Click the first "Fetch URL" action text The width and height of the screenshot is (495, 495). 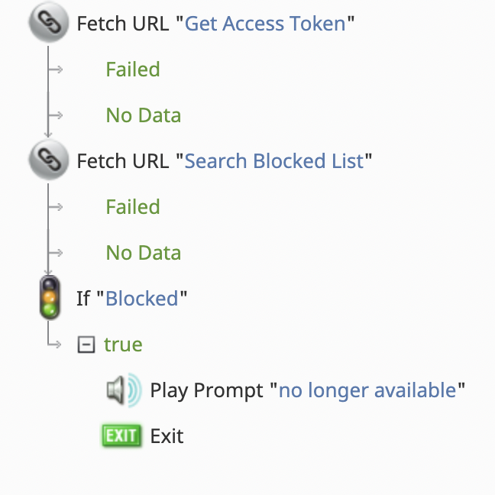tap(123, 24)
